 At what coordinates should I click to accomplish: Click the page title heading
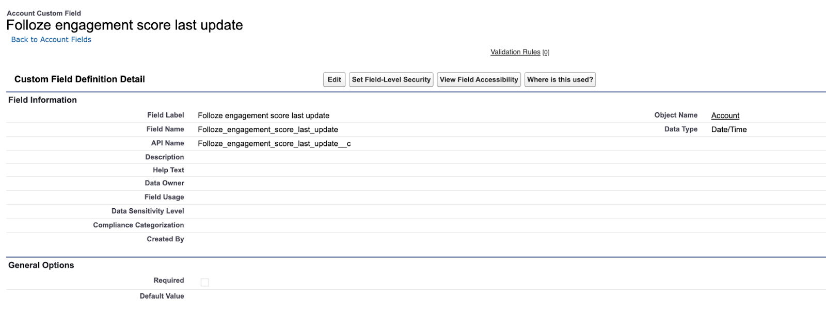click(124, 25)
